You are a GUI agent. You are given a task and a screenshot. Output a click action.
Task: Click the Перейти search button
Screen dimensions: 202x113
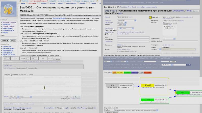5,40
